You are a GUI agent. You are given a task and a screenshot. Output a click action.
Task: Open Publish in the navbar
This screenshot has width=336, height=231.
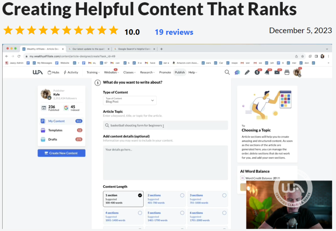point(179,72)
